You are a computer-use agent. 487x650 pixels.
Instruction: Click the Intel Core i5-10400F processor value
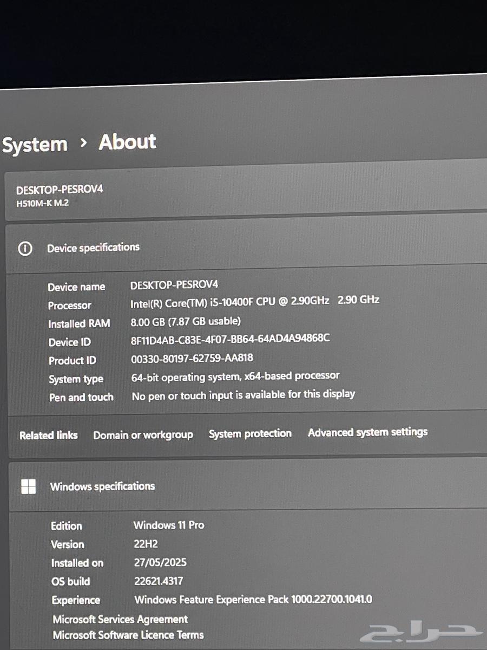pos(254,301)
